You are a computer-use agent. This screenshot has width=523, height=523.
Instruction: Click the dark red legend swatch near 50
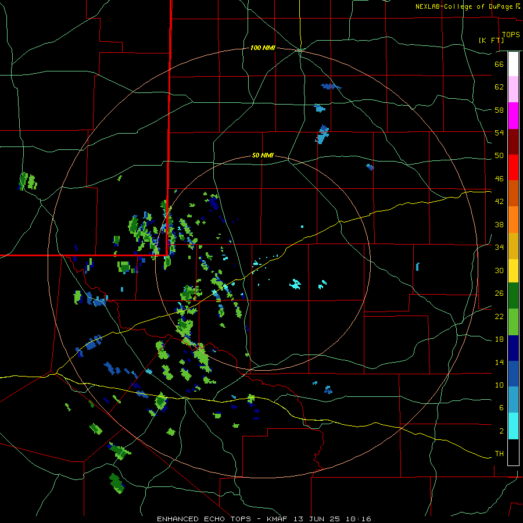tap(513, 142)
